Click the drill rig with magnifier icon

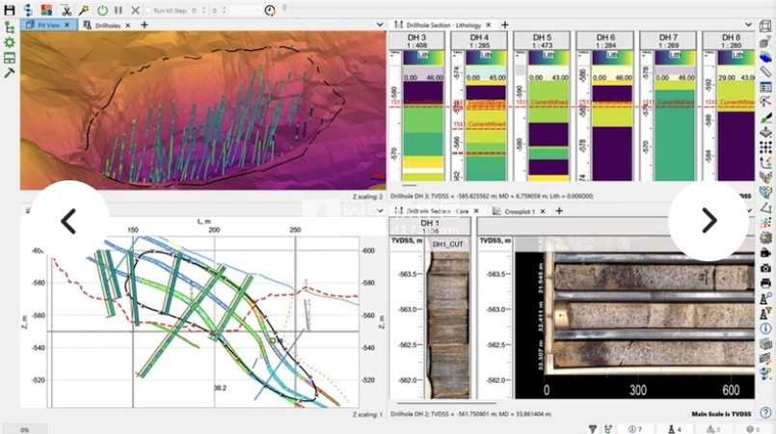click(x=765, y=298)
